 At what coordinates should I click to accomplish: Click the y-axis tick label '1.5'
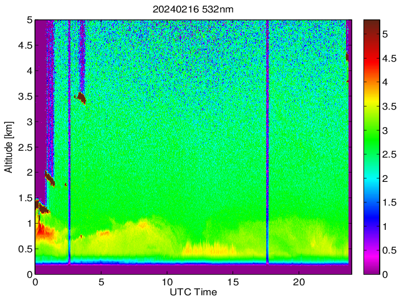pos(25,198)
